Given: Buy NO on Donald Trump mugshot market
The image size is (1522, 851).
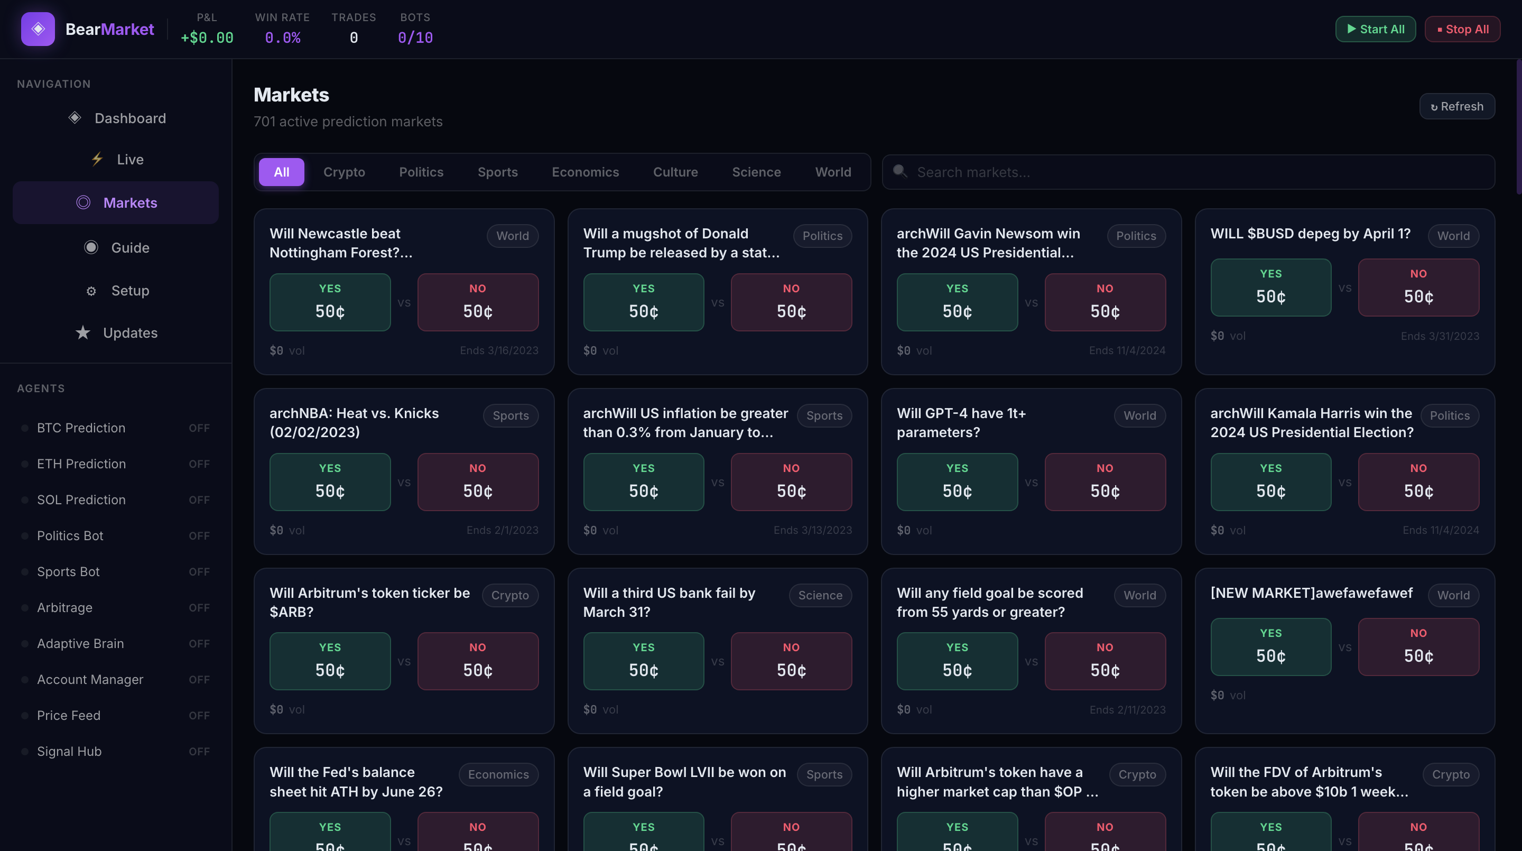Looking at the screenshot, I should pos(791,302).
